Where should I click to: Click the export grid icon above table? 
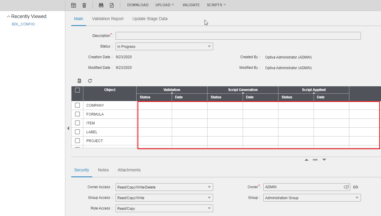[79, 81]
